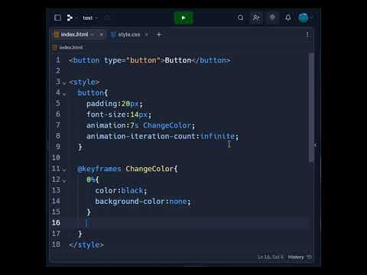Viewport: 367px width, 275px height.
Task: Click the Button text on line 1
Action: tap(178, 60)
